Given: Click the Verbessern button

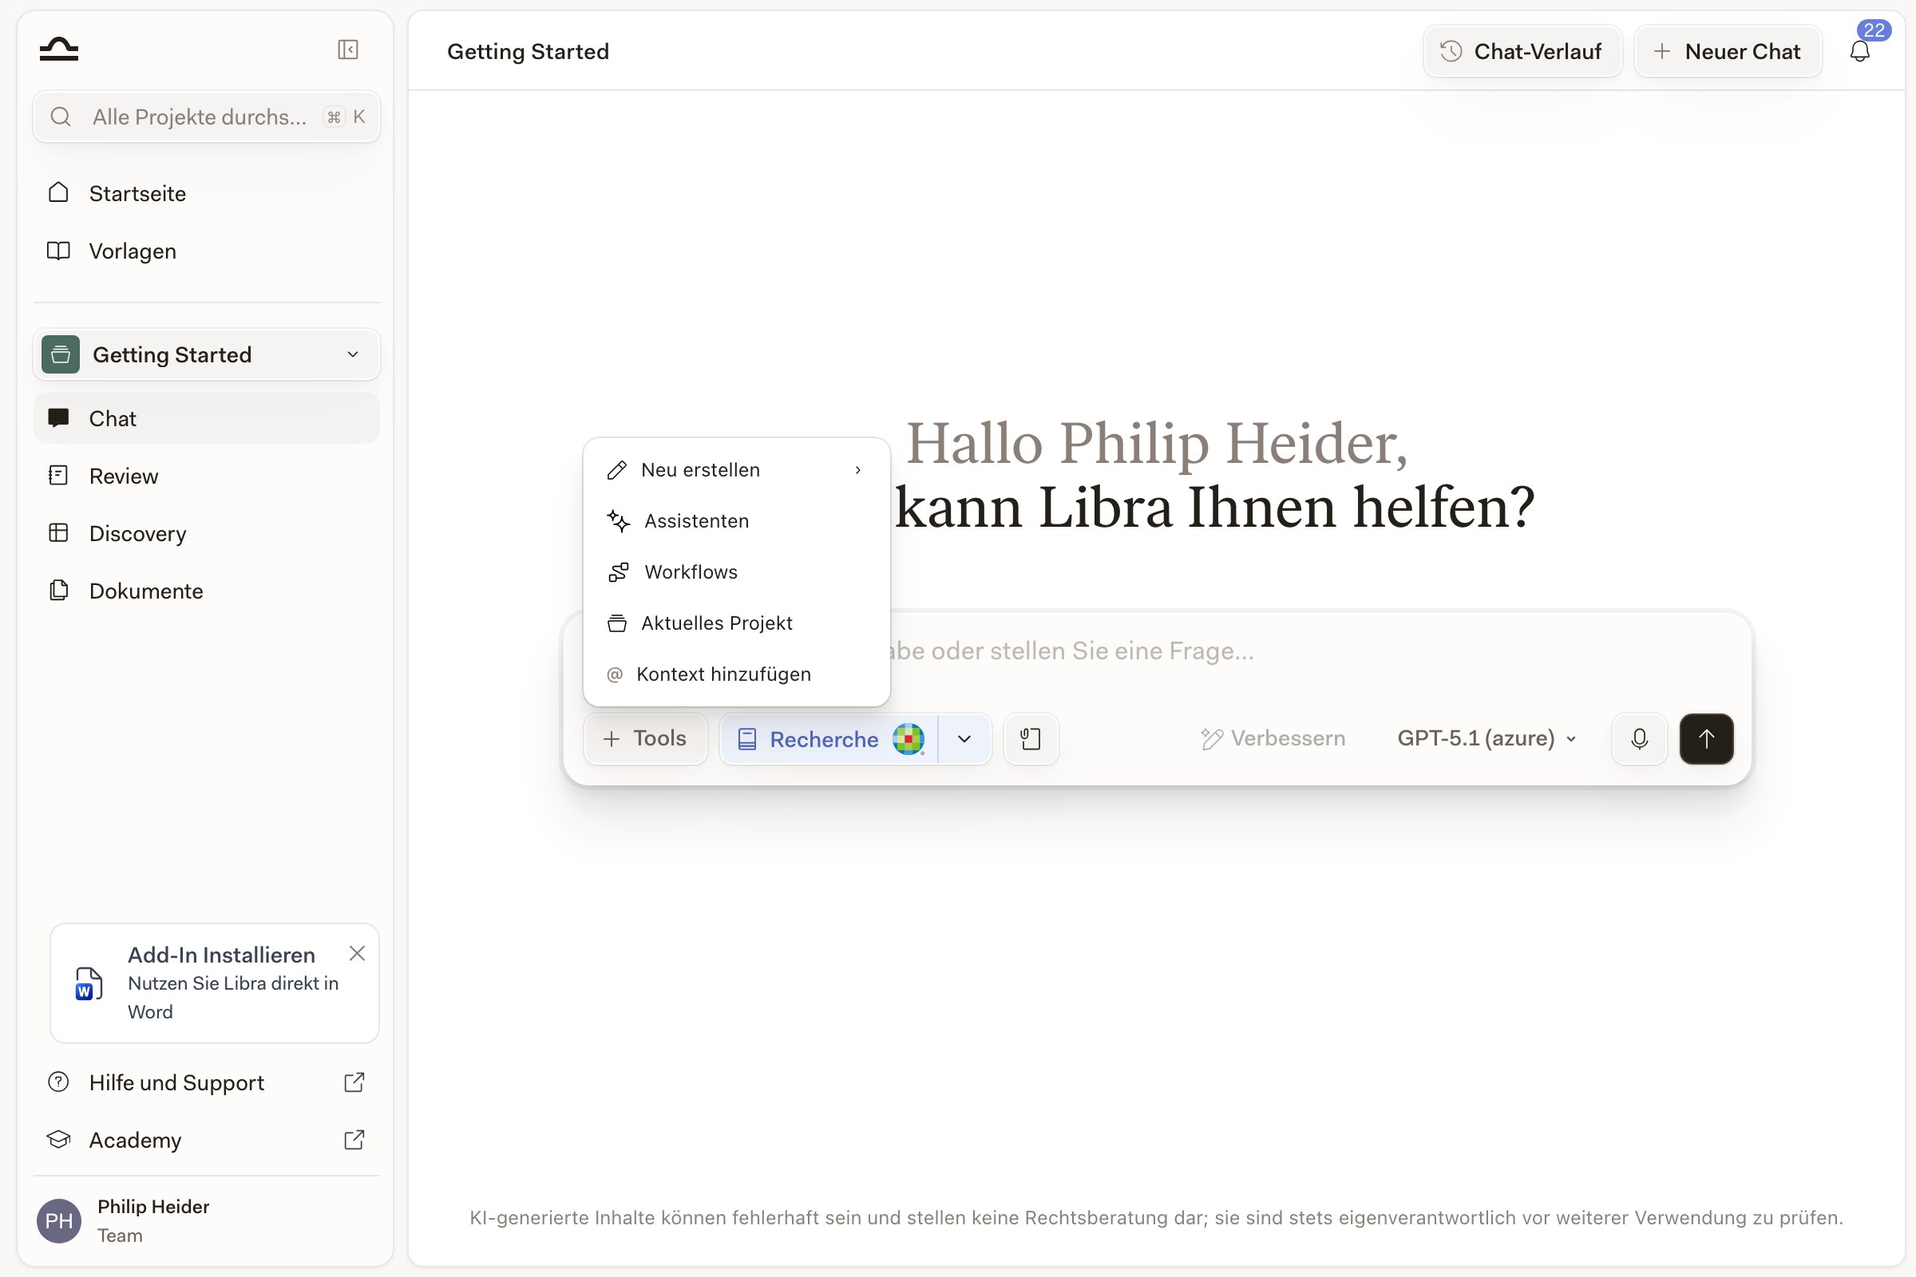Looking at the screenshot, I should click(1273, 739).
